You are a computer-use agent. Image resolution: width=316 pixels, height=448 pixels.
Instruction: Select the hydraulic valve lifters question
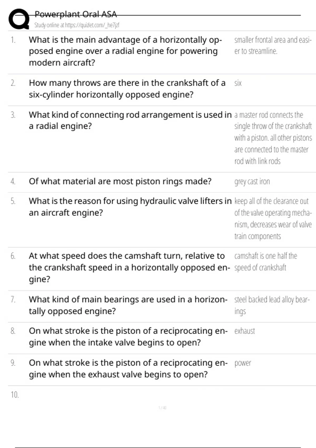130,207
